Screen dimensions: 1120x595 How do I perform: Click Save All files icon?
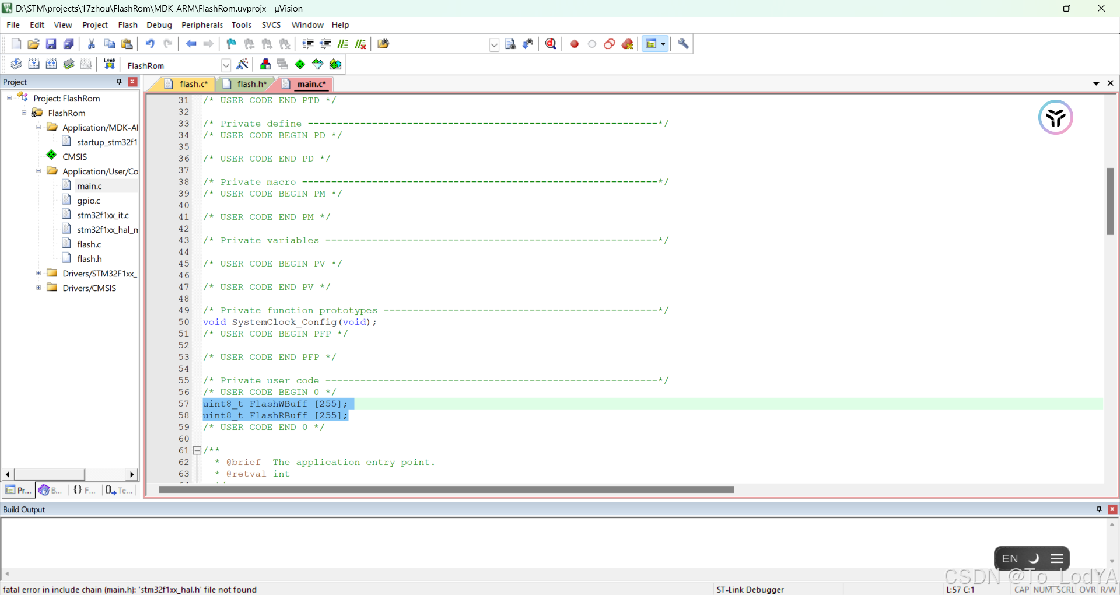coord(69,44)
